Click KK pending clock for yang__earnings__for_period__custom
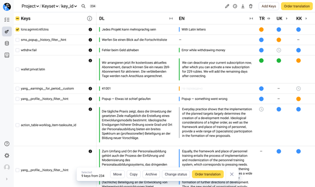This screenshot has height=187, width=315. (299, 89)
